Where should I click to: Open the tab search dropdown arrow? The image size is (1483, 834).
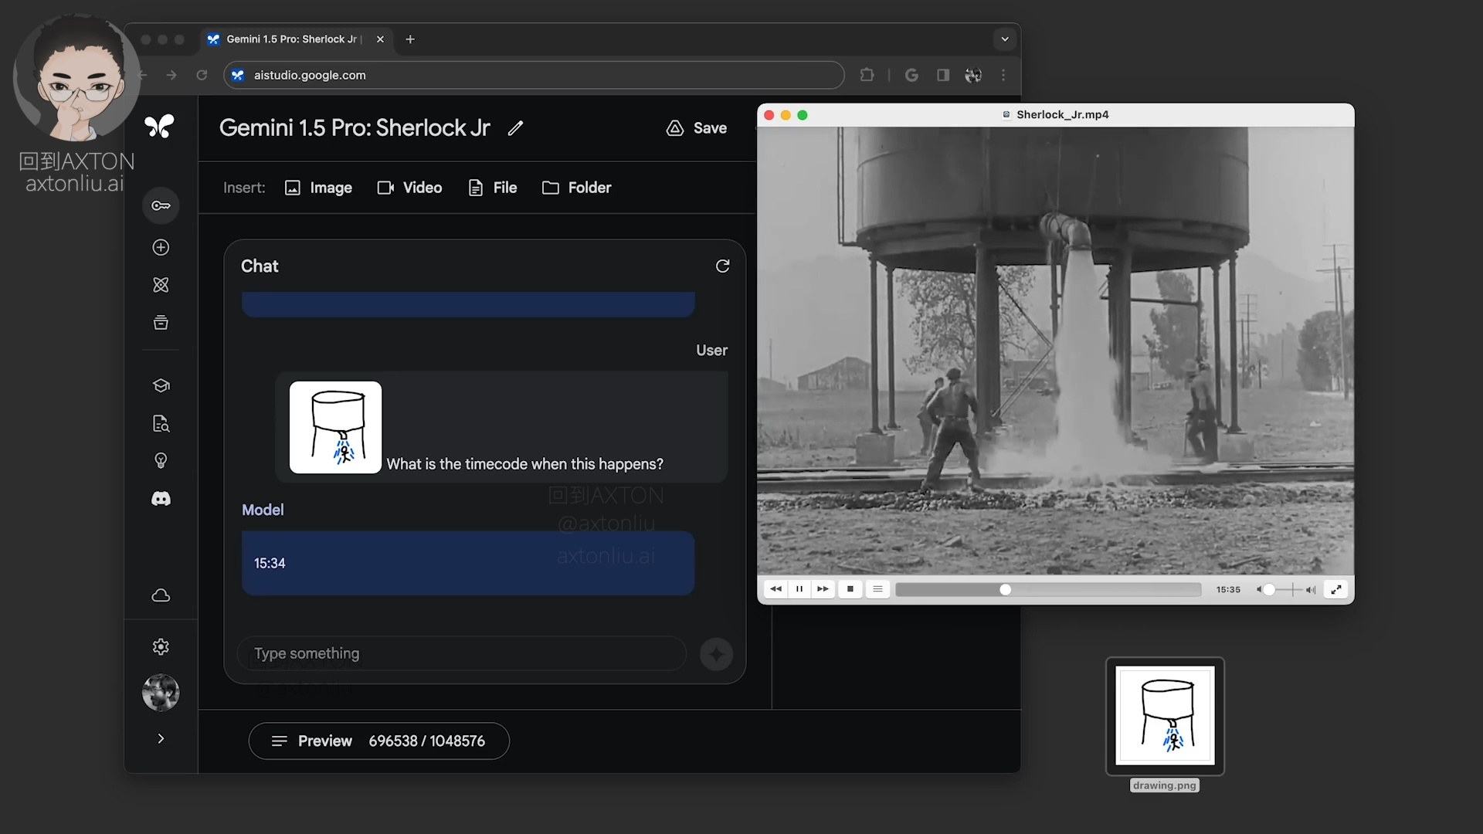[x=1004, y=39]
